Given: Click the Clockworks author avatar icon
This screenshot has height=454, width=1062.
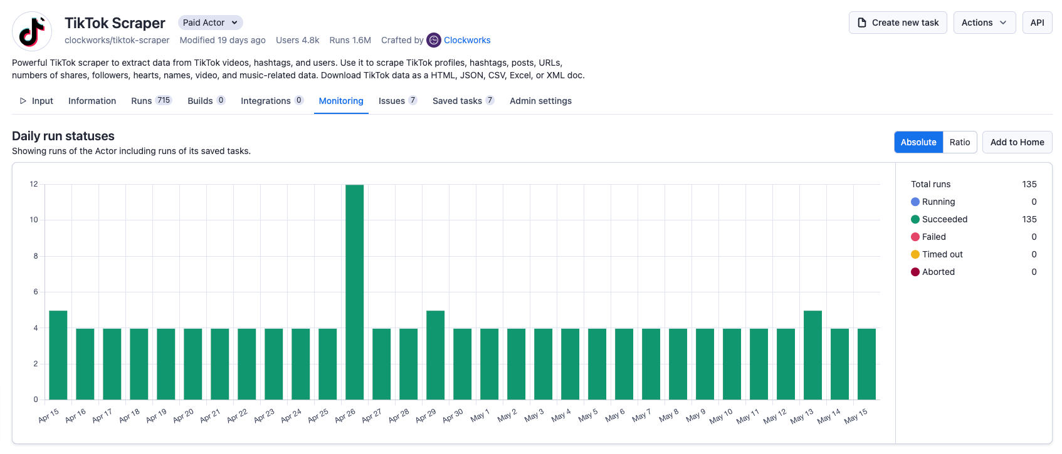Looking at the screenshot, I should pos(434,40).
